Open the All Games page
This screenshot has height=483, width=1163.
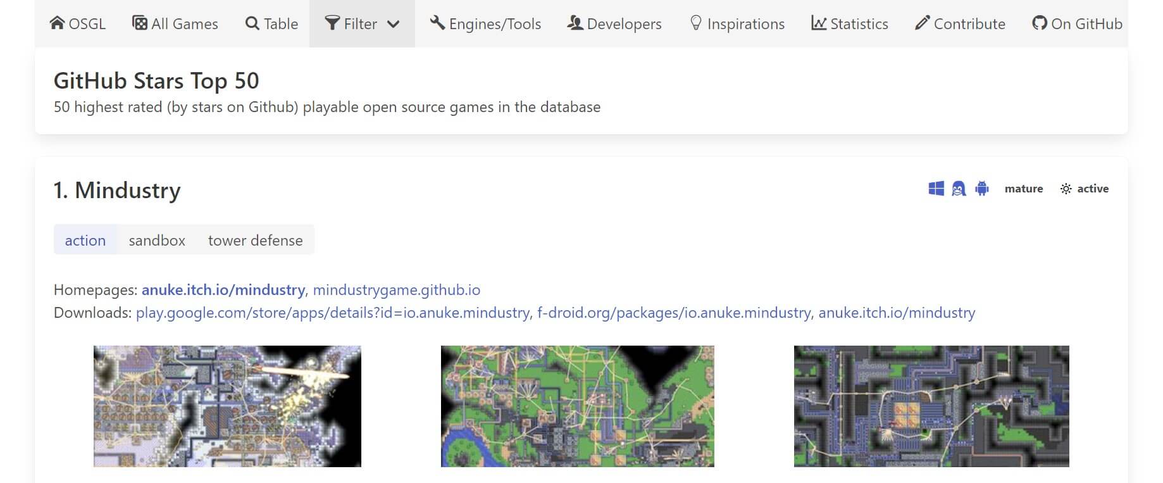(x=175, y=23)
